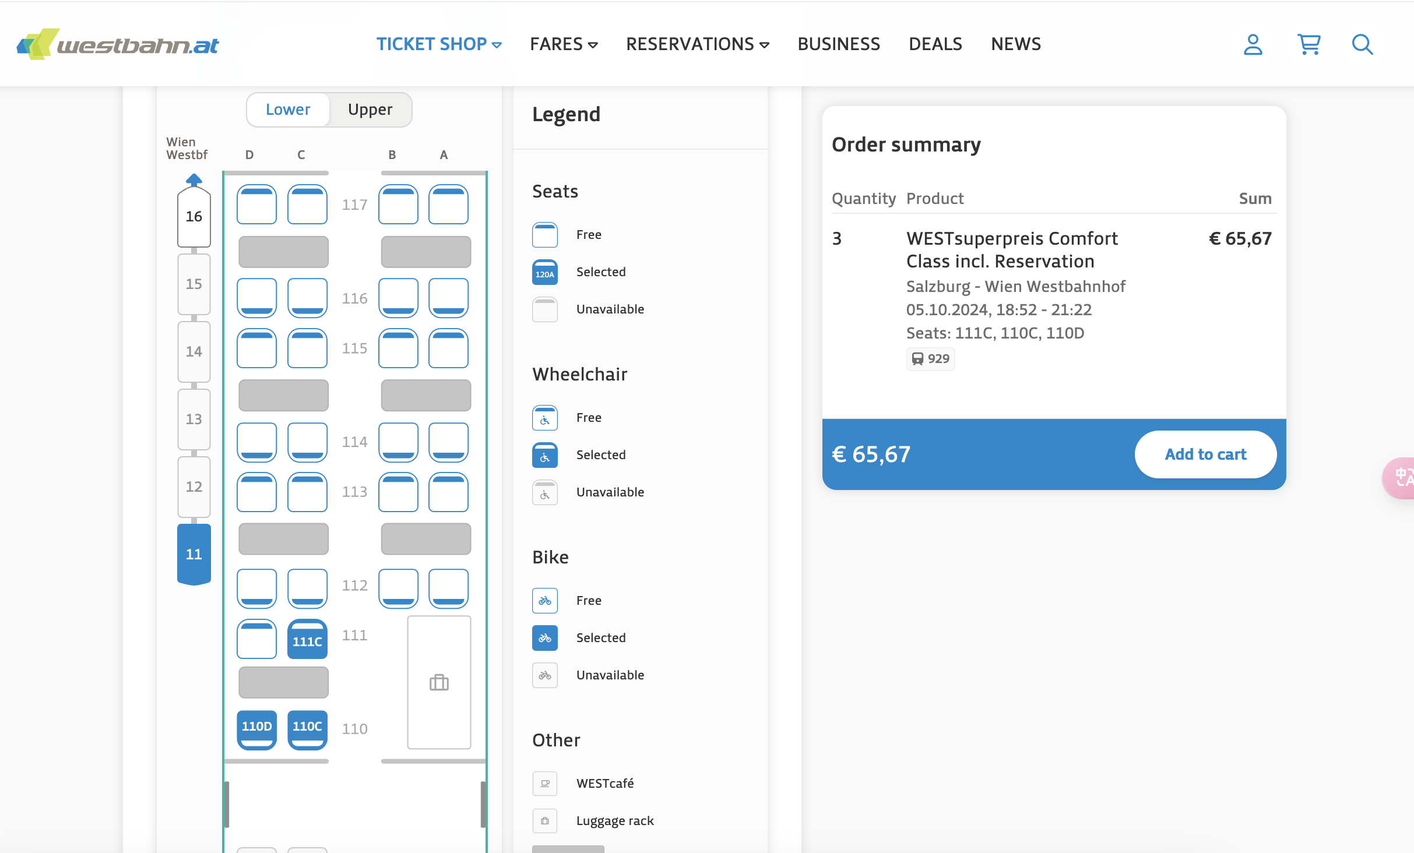Click the free bike legend icon
This screenshot has height=853, width=1414.
pos(544,601)
